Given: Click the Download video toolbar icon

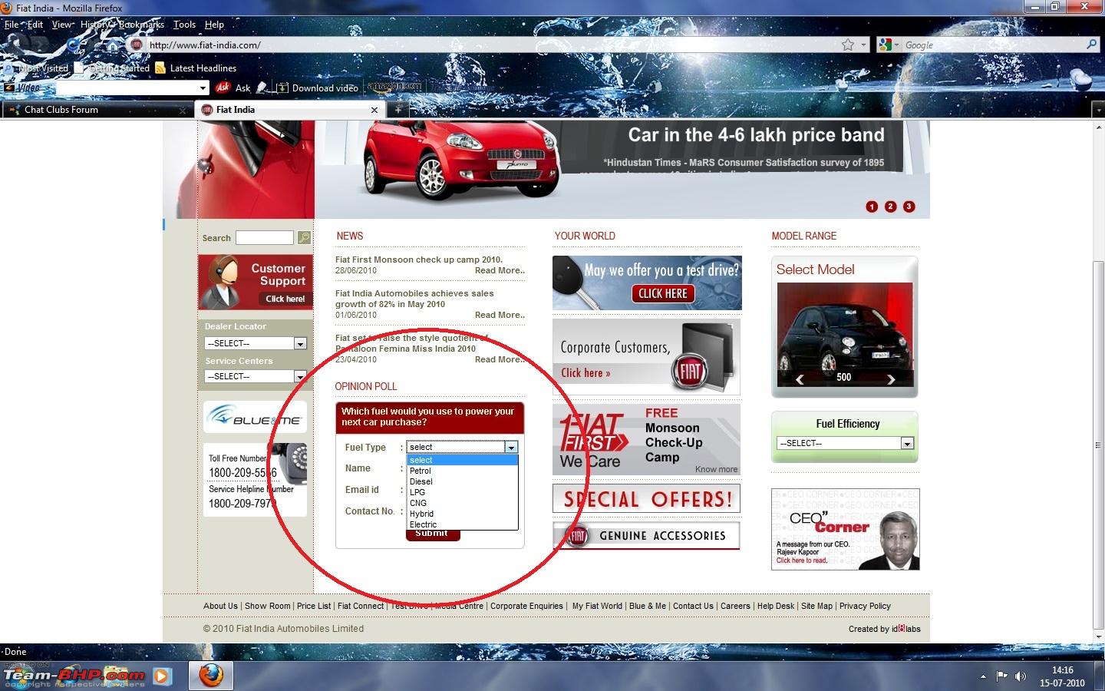Looking at the screenshot, I should (282, 88).
